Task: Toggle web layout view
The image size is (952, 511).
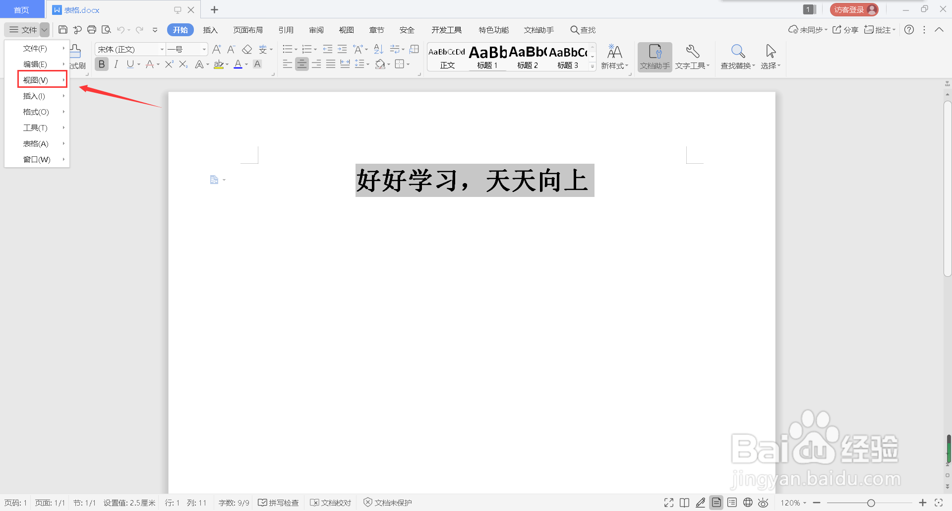Action: click(x=747, y=503)
